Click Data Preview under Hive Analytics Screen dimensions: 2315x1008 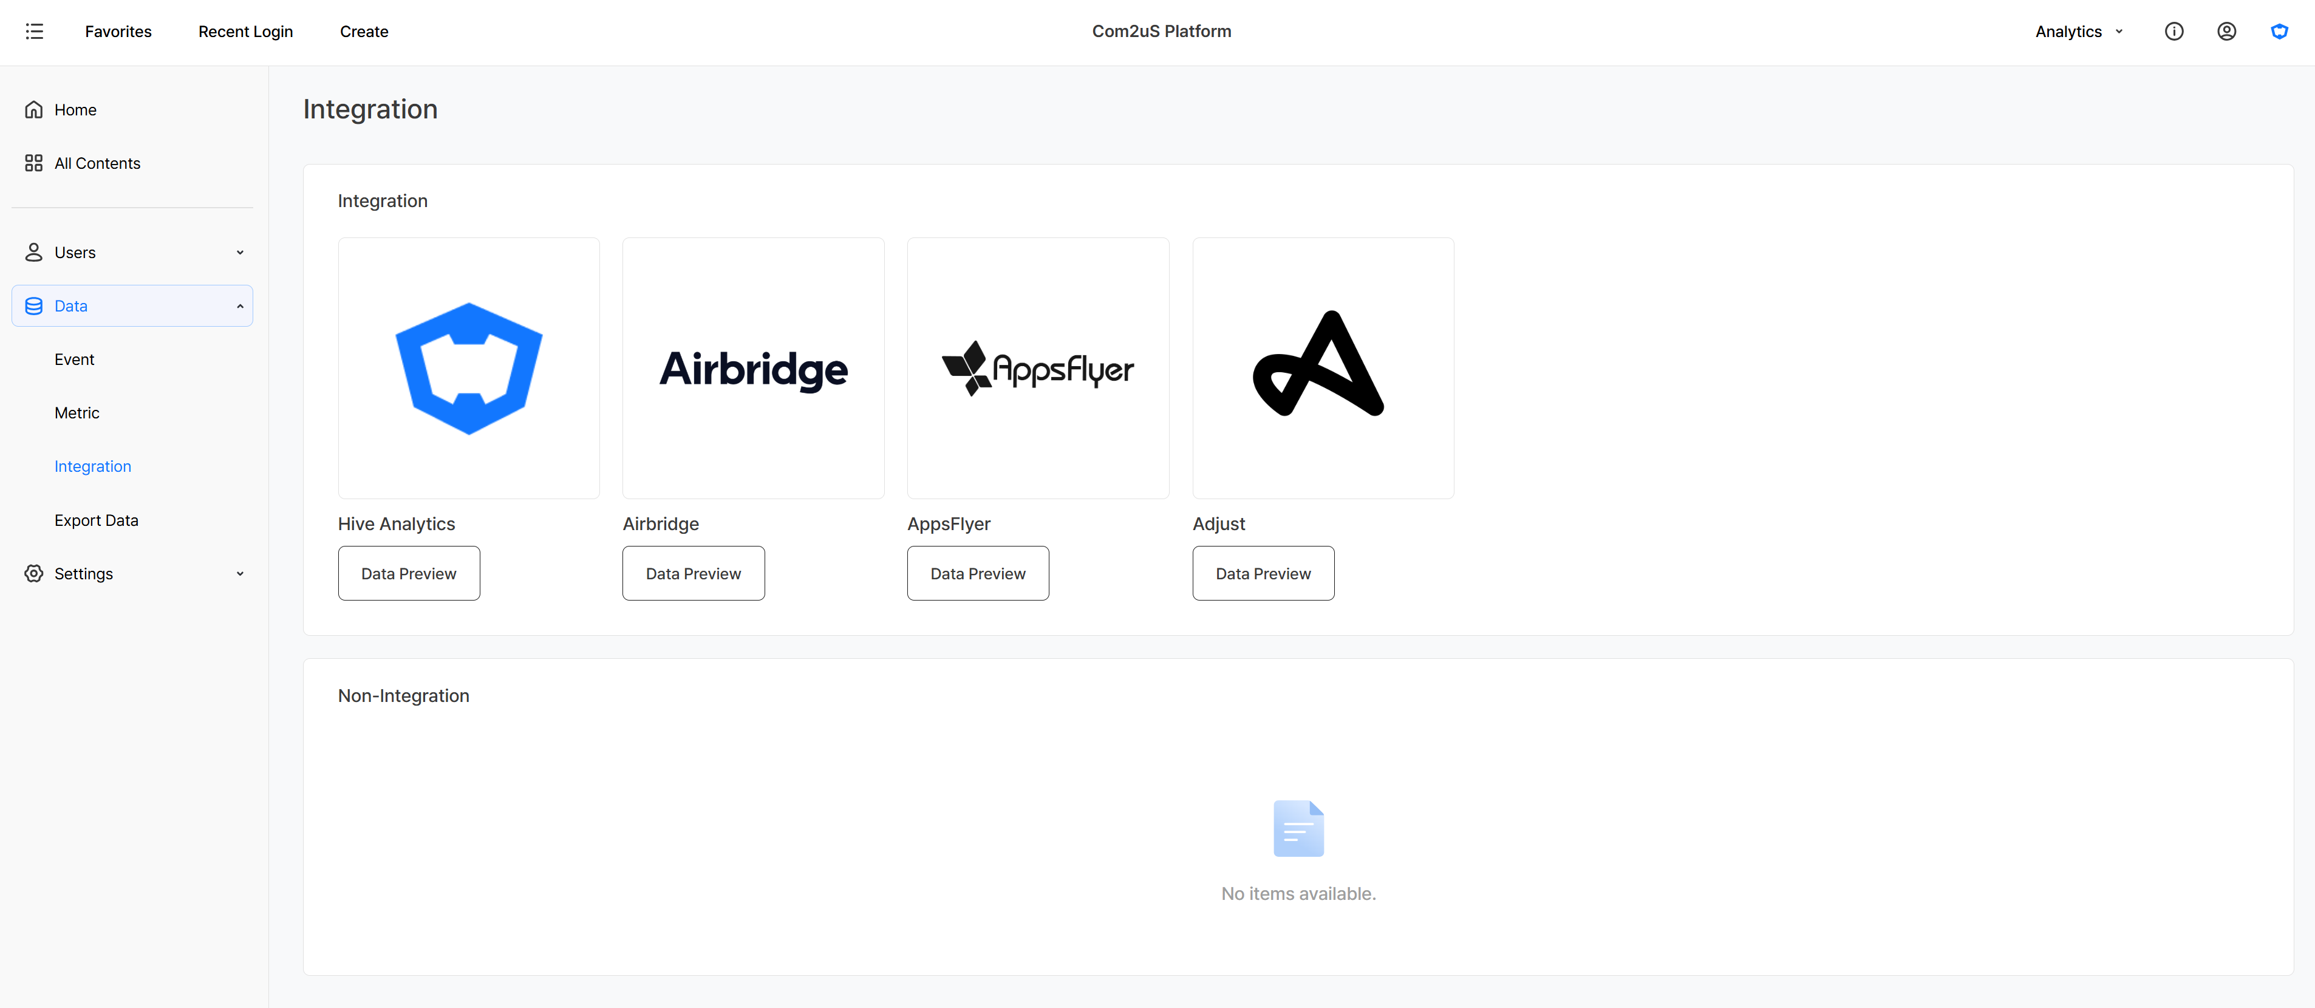click(x=409, y=573)
